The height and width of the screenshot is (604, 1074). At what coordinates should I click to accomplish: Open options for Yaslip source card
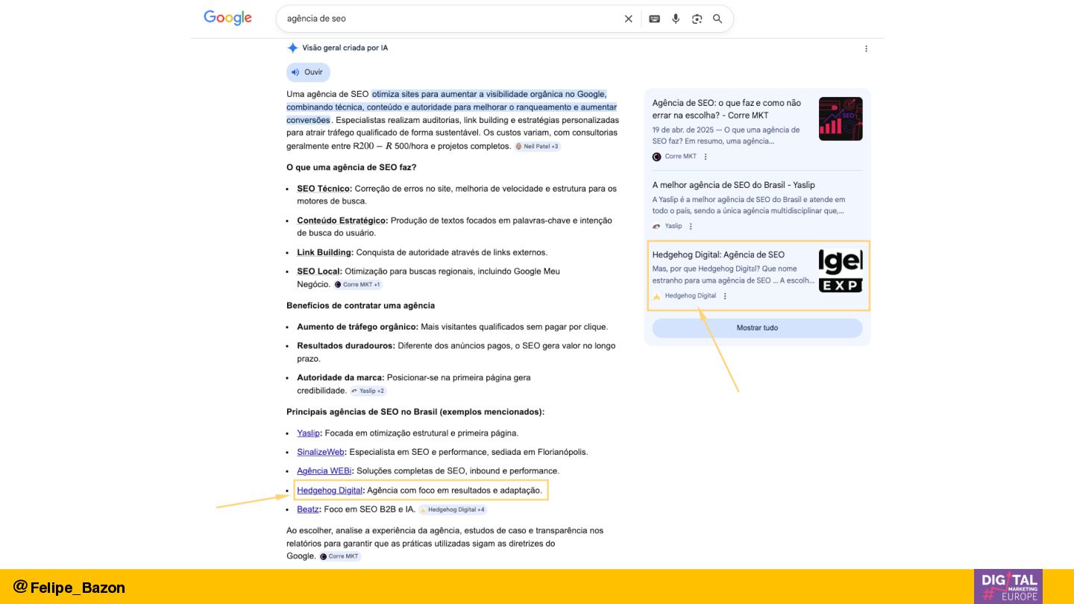click(x=691, y=226)
